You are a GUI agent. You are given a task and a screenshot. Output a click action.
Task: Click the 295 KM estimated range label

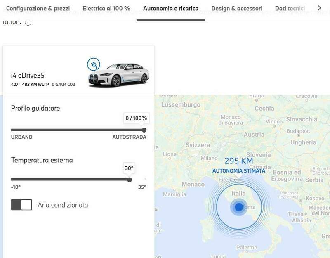[239, 161]
